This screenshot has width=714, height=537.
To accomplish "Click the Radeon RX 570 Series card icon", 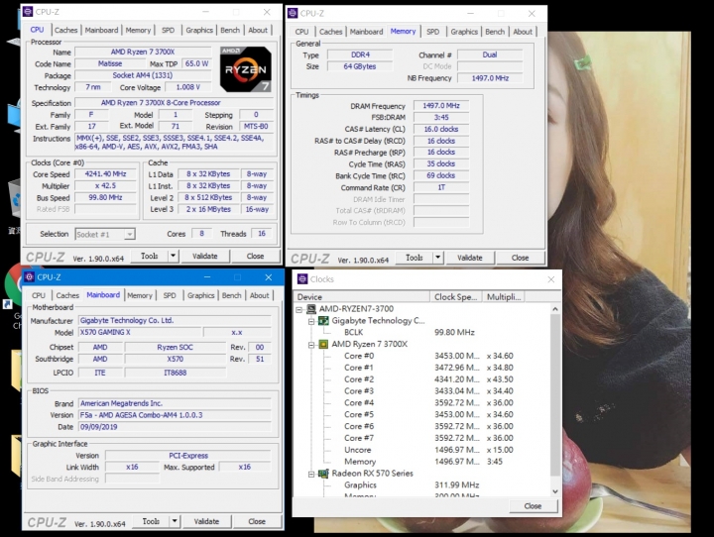I will coord(323,474).
